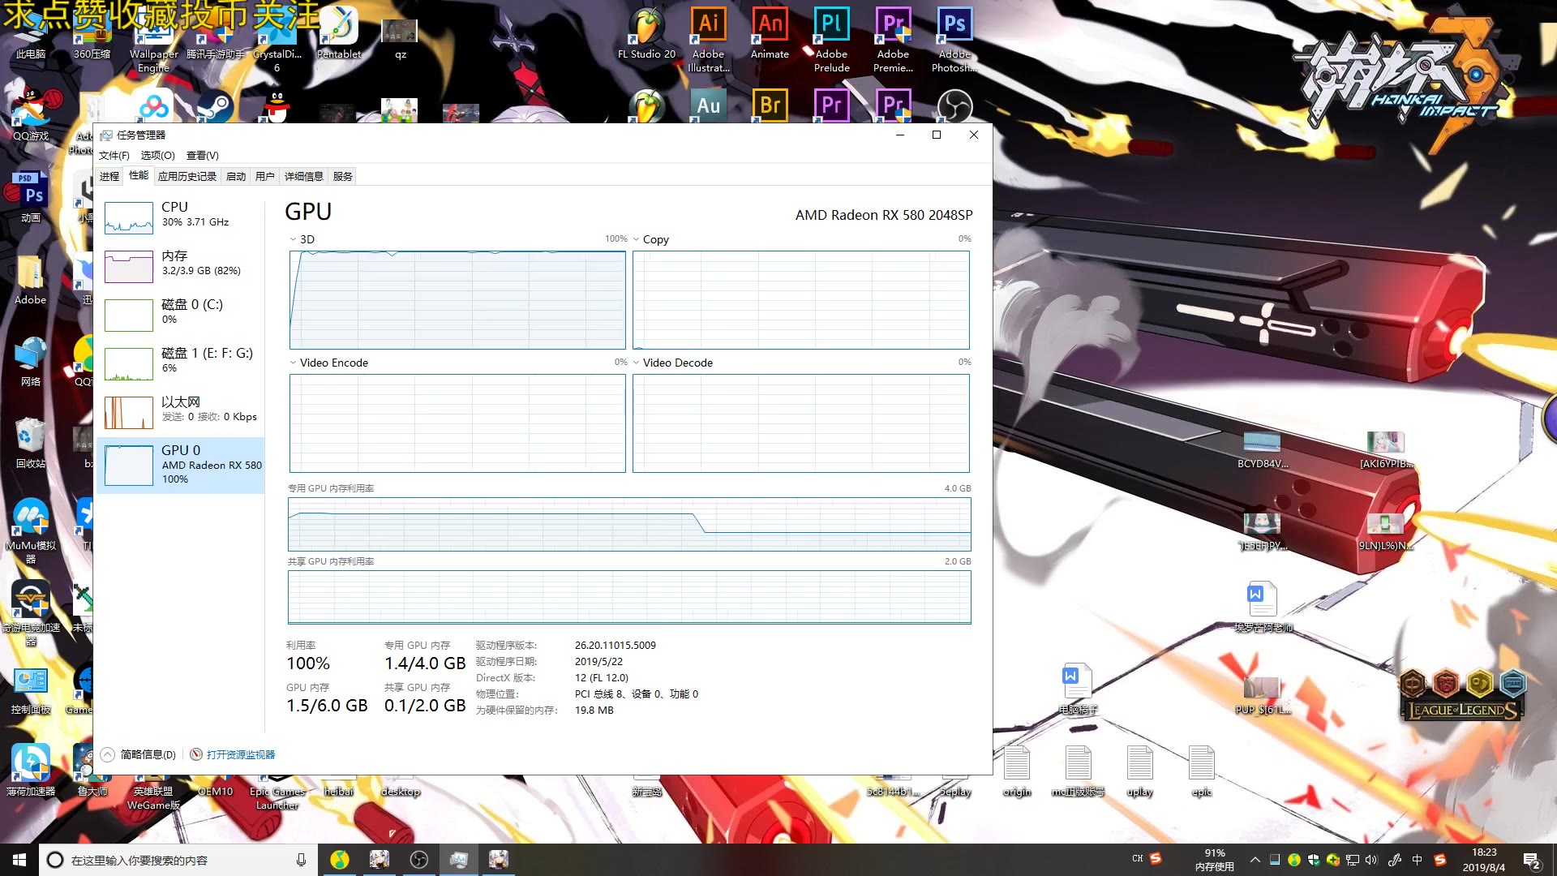
Task: Open the Copy engine dropdown chevron
Action: pyautogui.click(x=637, y=239)
